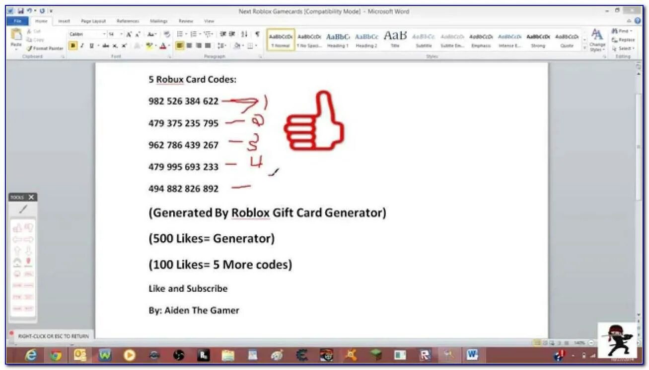Click the Save icon in Quick Access

21,11
